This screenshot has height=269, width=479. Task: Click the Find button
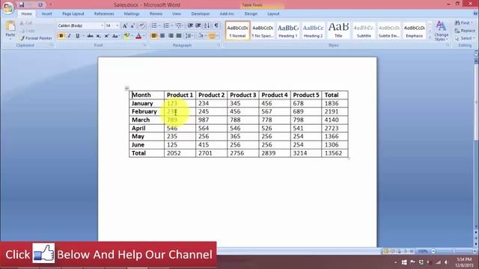click(x=463, y=23)
